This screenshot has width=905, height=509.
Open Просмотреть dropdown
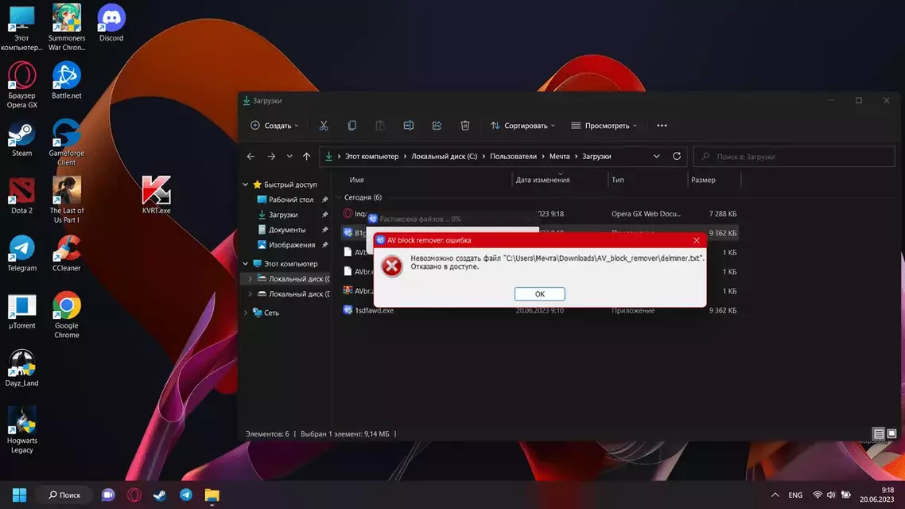click(604, 125)
